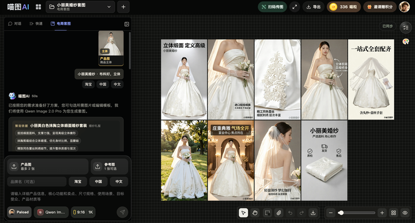Screen dimensions: 415x223
Task: Click the chat panel vertical scrollbar
Action: [x=130, y=50]
